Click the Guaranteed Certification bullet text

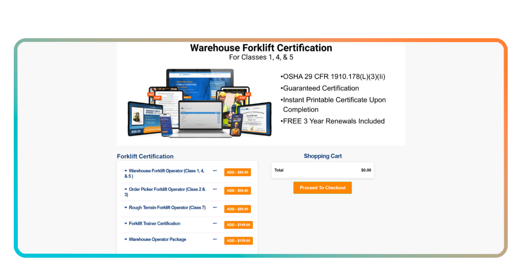point(320,89)
